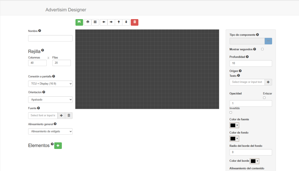Open Tipo de componente selector button
This screenshot has width=299, height=171.
pos(268,41)
